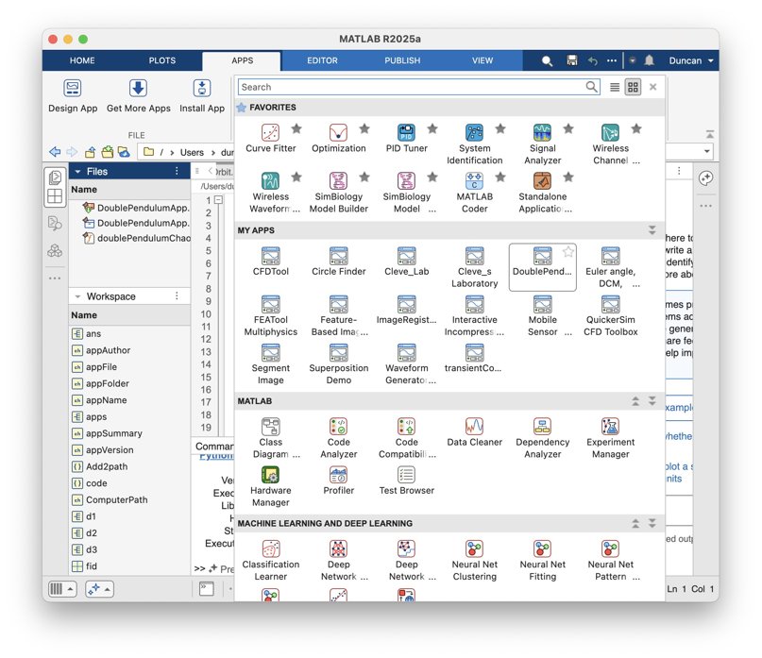Open Data Cleaner app
762x658 pixels.
pyautogui.click(x=474, y=432)
